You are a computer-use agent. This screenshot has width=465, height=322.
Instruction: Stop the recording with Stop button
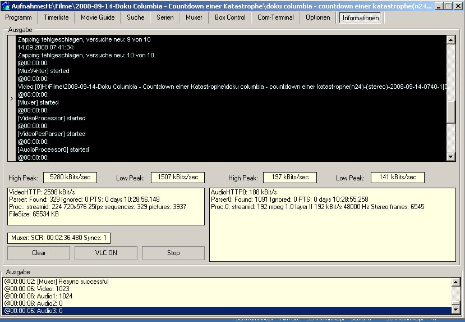173,253
